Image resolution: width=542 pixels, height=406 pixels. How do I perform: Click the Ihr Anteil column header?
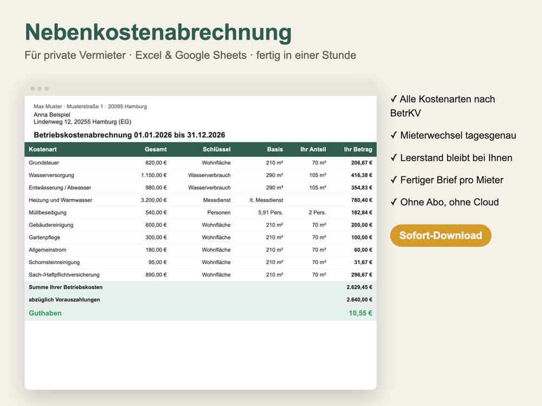point(313,149)
